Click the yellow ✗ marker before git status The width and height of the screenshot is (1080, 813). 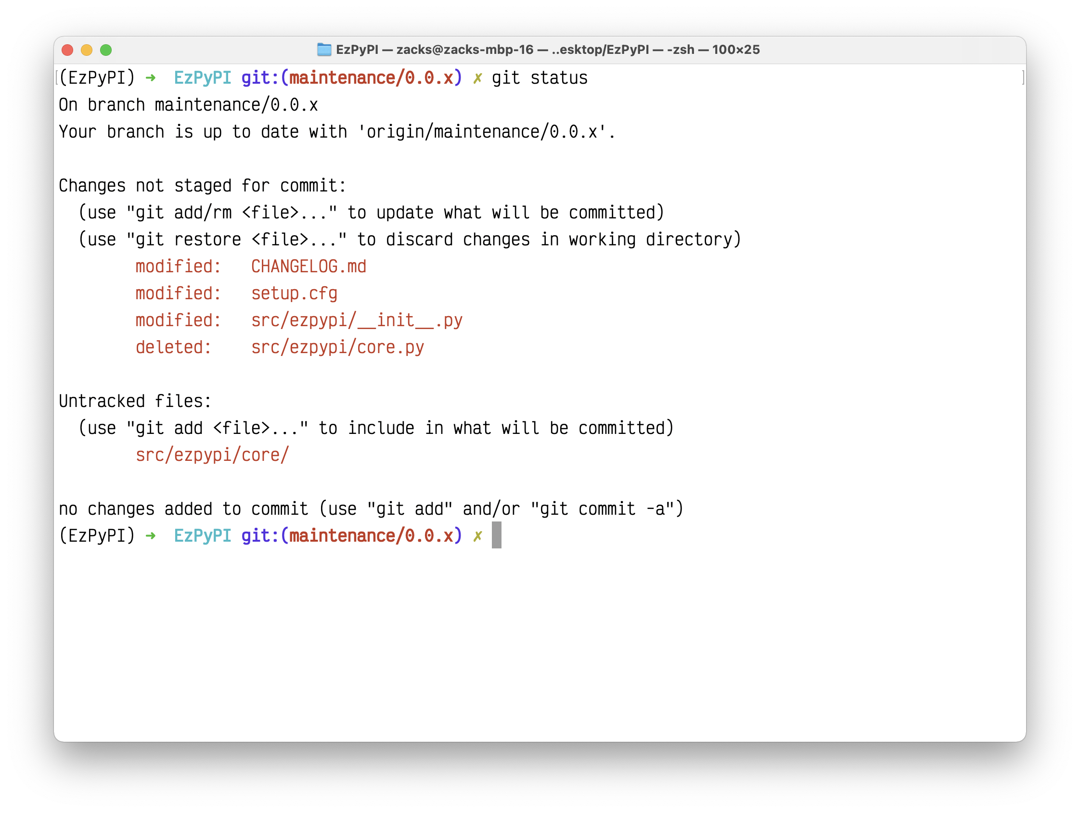(477, 78)
